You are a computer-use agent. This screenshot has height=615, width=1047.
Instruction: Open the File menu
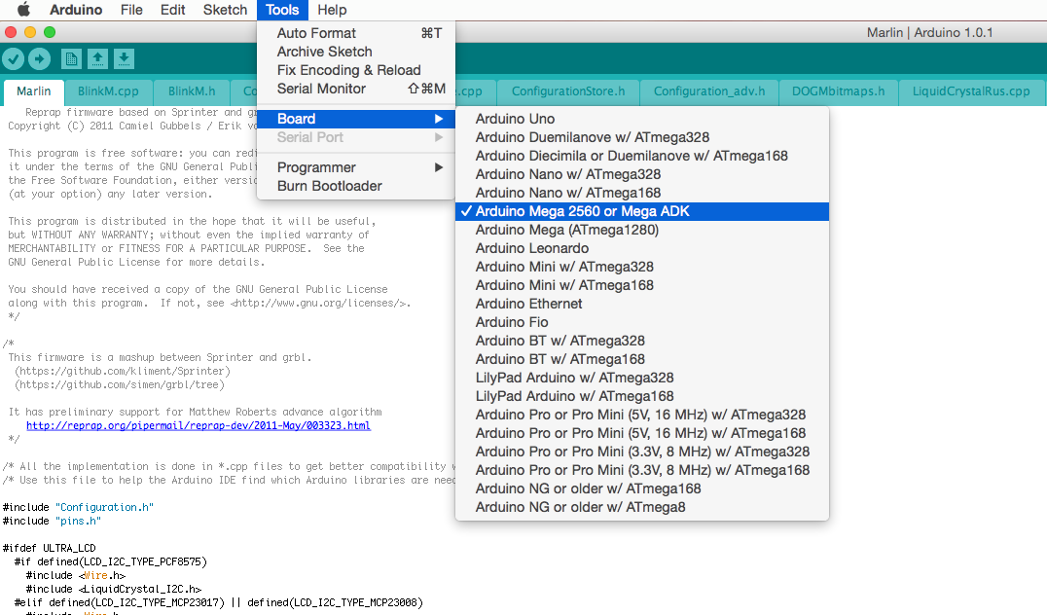click(131, 10)
